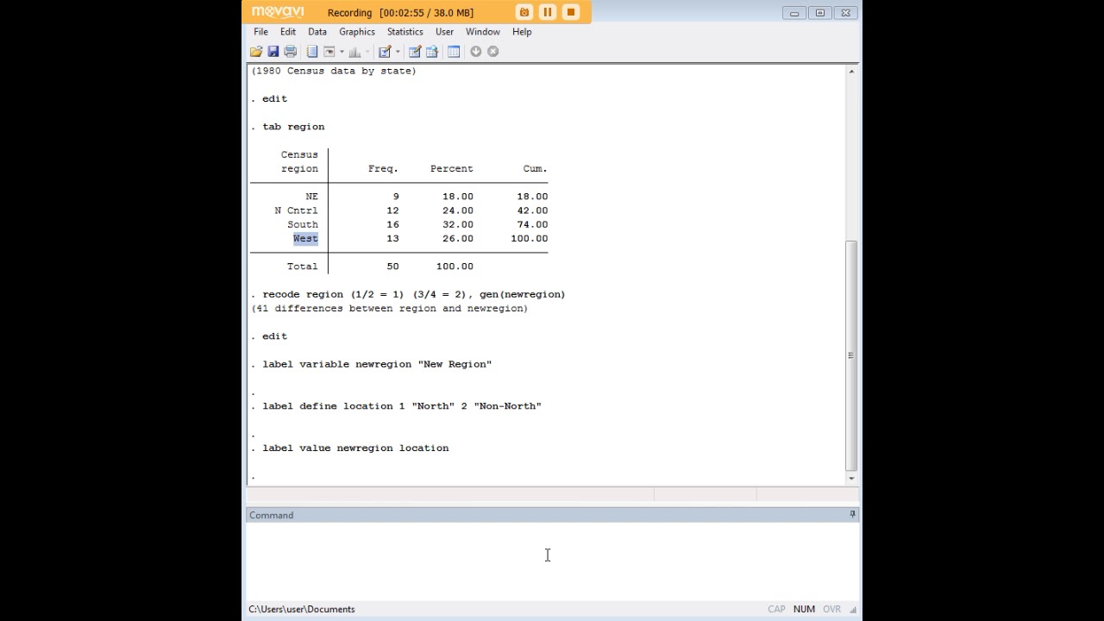1104x621 pixels.
Task: Open the Variables Manager icon
Action: click(454, 52)
